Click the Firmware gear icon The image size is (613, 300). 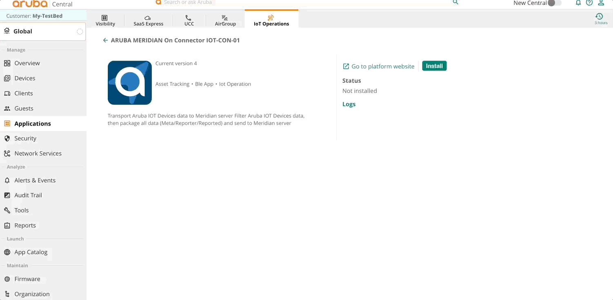[7, 279]
